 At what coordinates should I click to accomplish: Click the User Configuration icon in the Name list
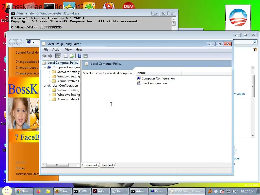(139, 83)
